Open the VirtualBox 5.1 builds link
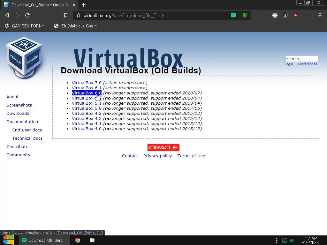Screen dimensions: 327x245 click(87, 103)
